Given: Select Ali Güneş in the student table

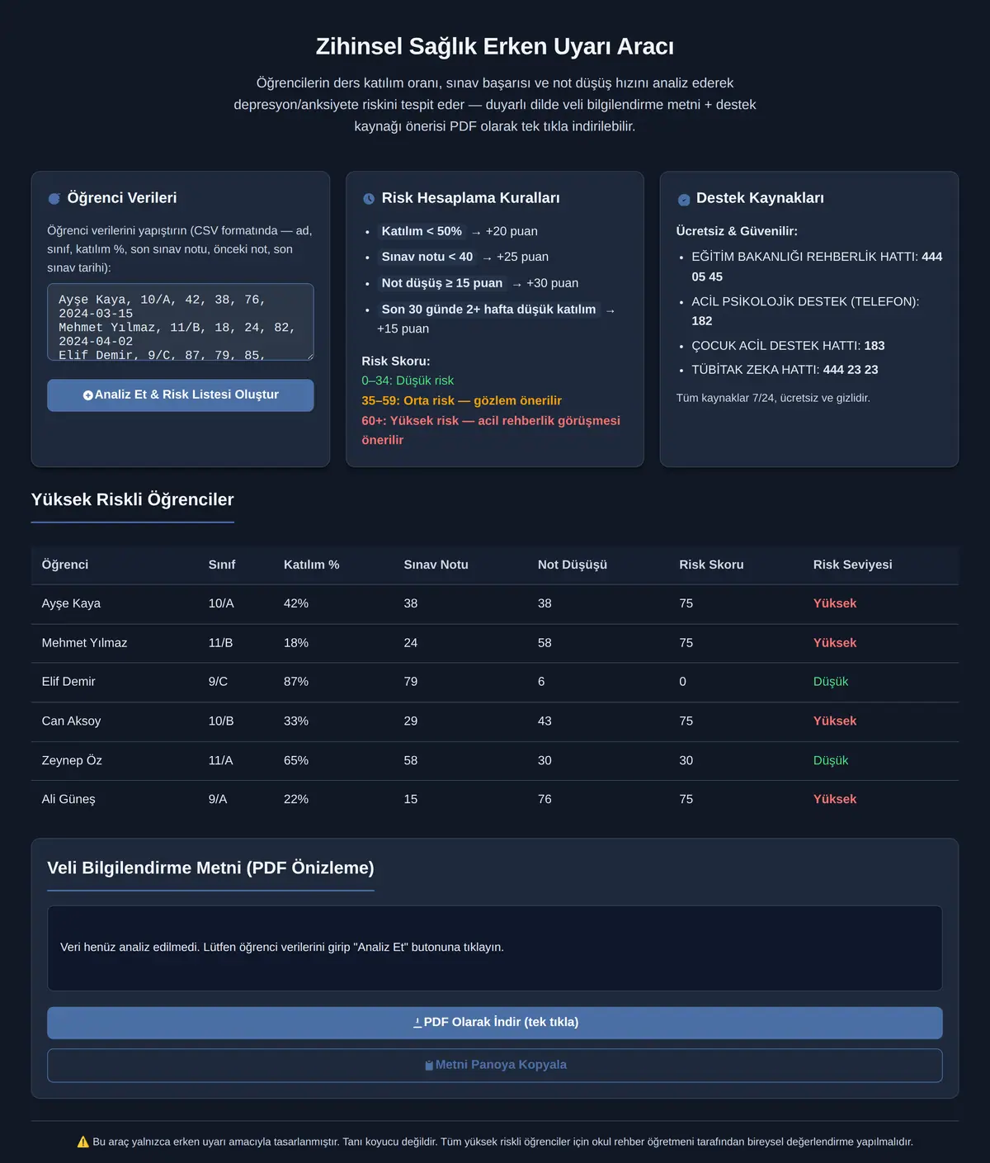Looking at the screenshot, I should click(68, 799).
